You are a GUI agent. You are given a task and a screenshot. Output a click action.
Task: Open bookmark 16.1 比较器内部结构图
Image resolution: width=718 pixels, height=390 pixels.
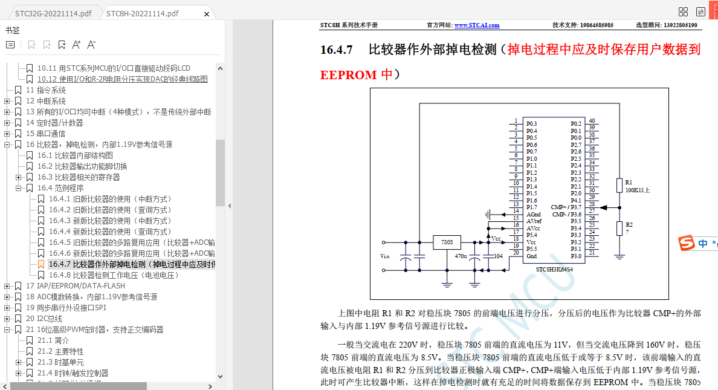[x=75, y=155]
